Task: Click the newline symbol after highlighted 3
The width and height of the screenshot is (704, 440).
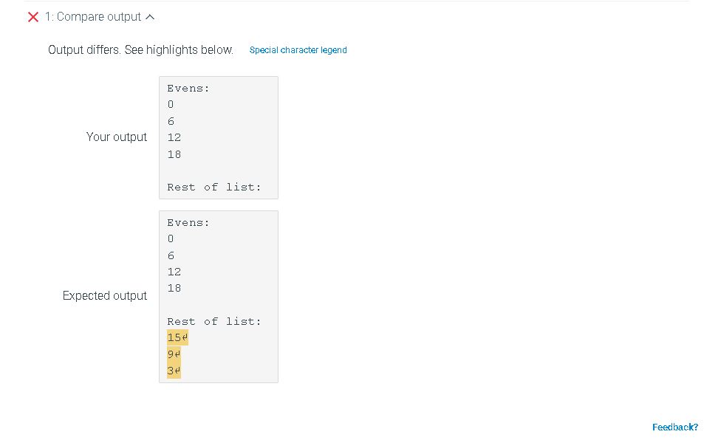Action: point(179,370)
